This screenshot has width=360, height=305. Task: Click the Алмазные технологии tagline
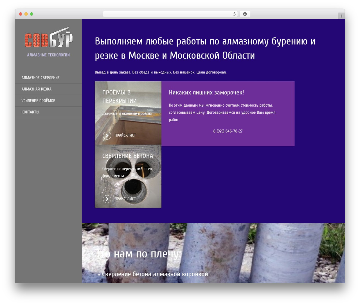(x=48, y=55)
